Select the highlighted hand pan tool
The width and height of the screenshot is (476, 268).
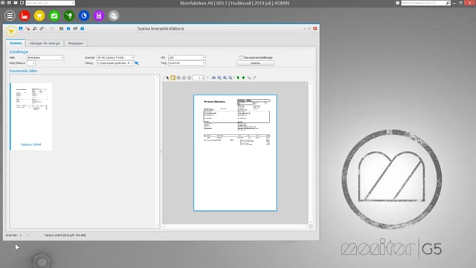(173, 77)
